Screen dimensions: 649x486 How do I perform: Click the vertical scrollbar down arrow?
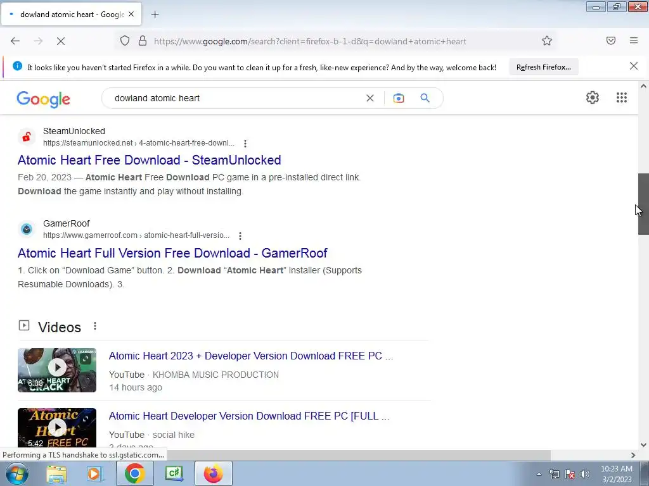643,445
